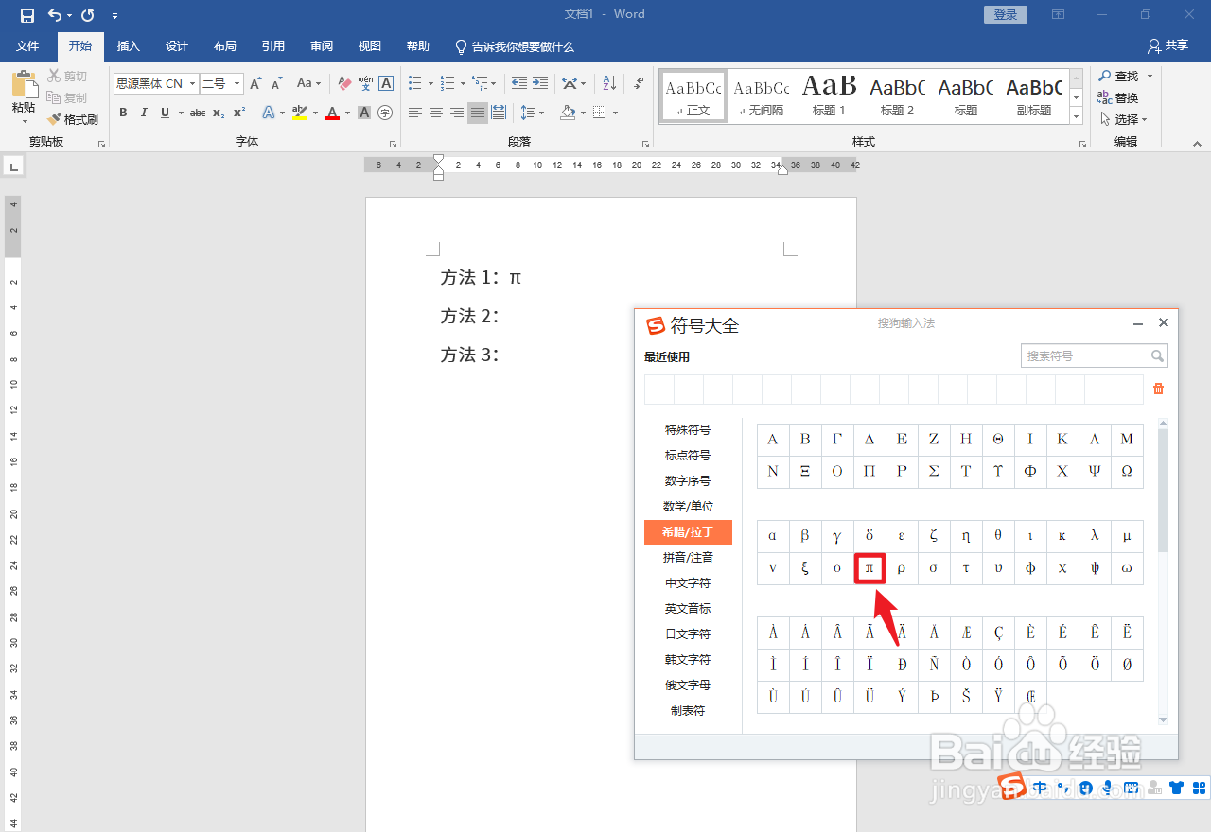Click the justify alignment toggle
This screenshot has width=1211, height=832.
[476, 113]
